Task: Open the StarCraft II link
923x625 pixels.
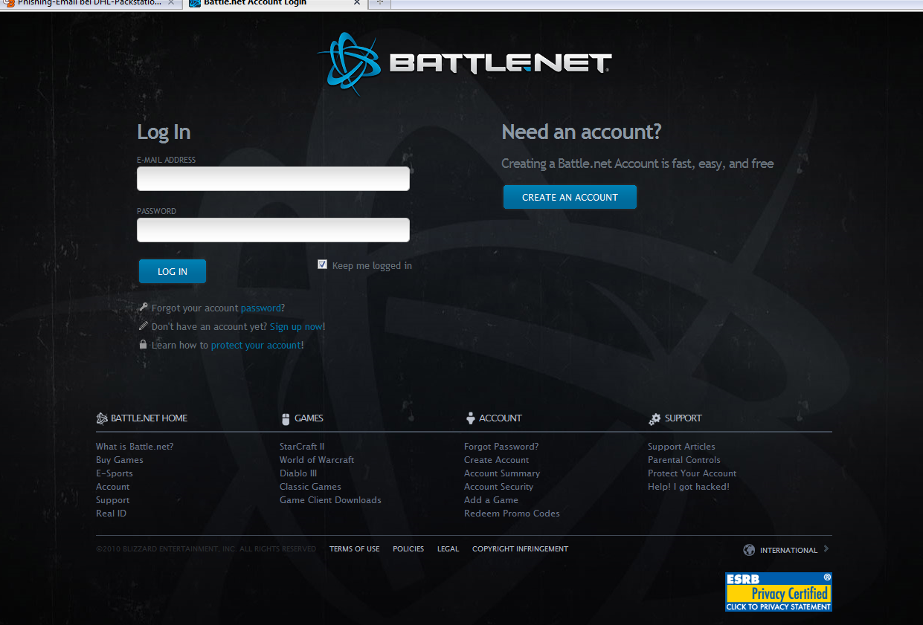Action: [302, 447]
